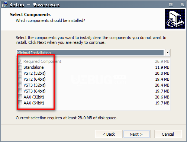This screenshot has height=142, width=187.
Task: Enable the AAX (64bit) component
Action: (20, 103)
